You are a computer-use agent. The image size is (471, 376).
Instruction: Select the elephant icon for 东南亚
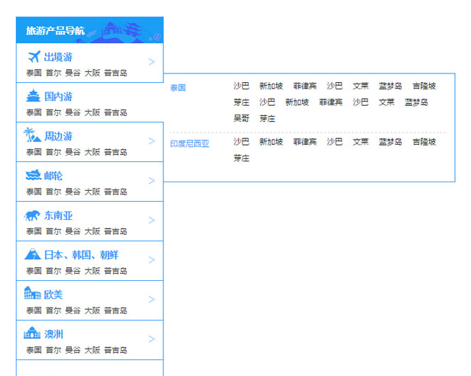pos(32,215)
